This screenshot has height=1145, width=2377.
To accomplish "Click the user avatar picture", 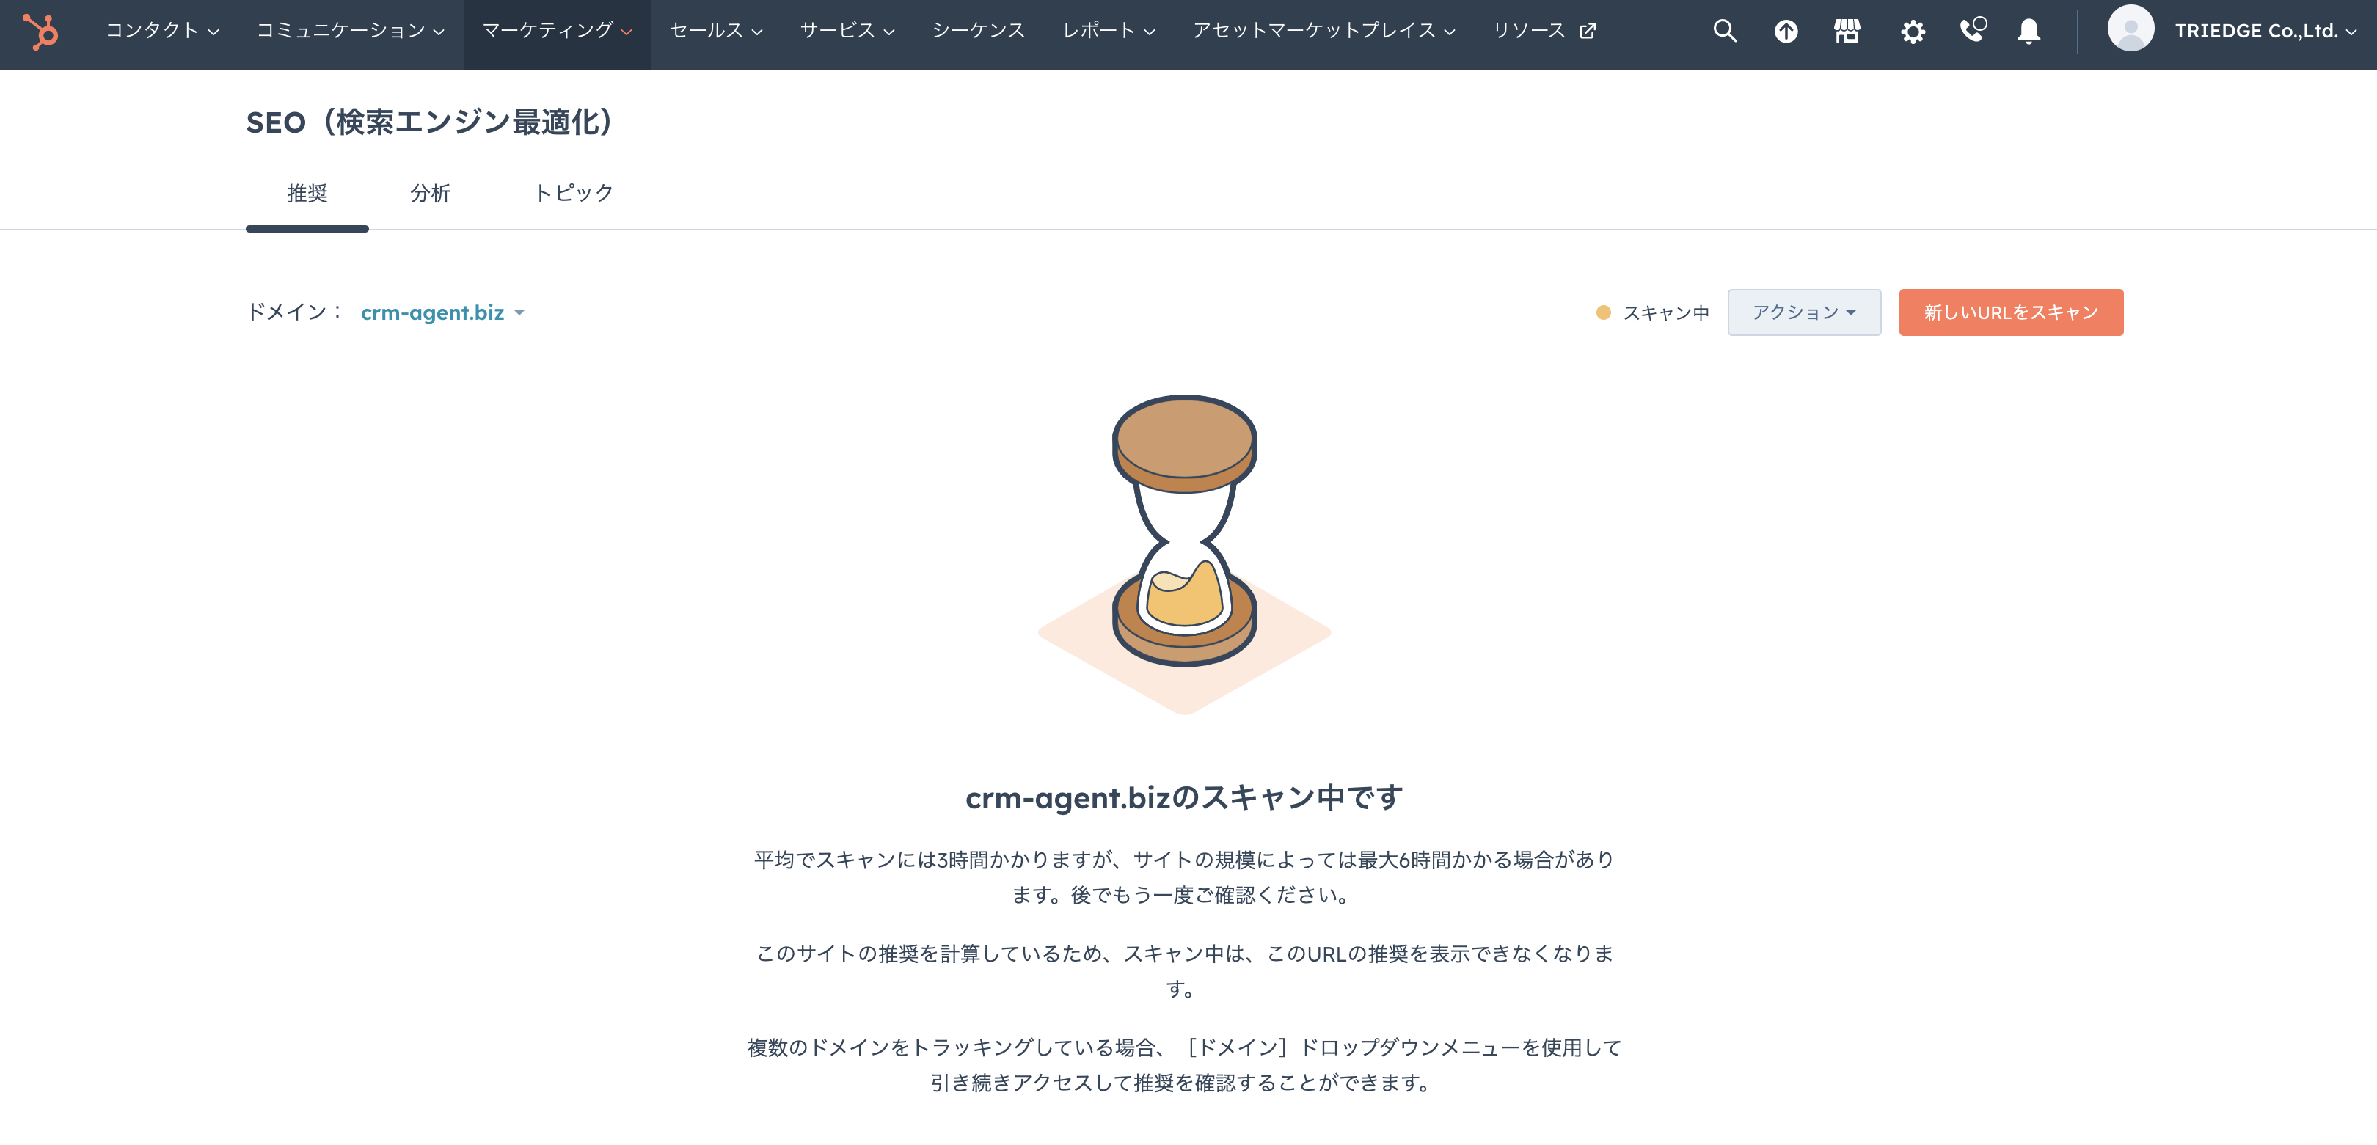I will [x=2130, y=29].
